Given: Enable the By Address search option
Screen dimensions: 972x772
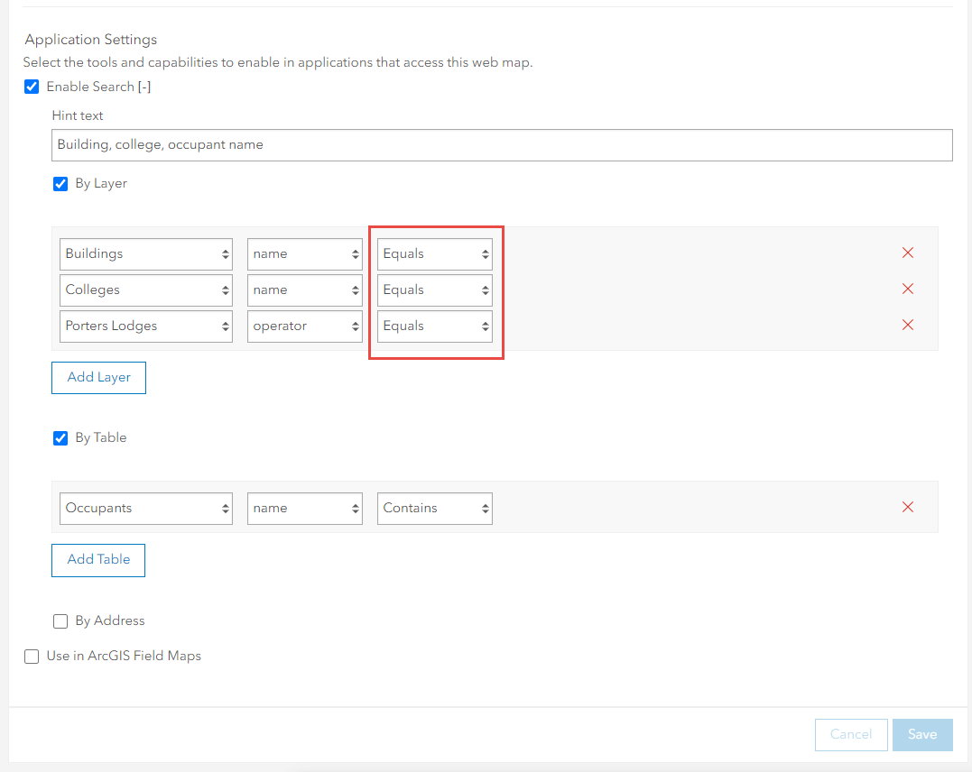Looking at the screenshot, I should coord(60,620).
